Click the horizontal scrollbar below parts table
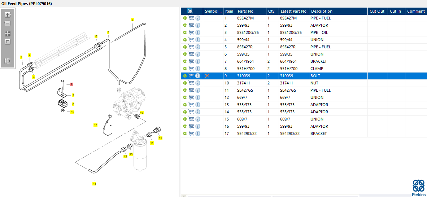Image resolution: width=427 pixels, height=197 pixels. [x=273, y=196]
